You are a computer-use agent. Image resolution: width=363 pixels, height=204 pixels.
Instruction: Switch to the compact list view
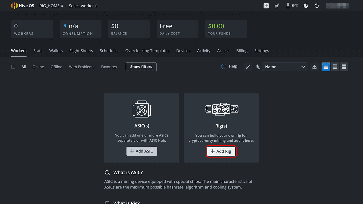pyautogui.click(x=335, y=67)
